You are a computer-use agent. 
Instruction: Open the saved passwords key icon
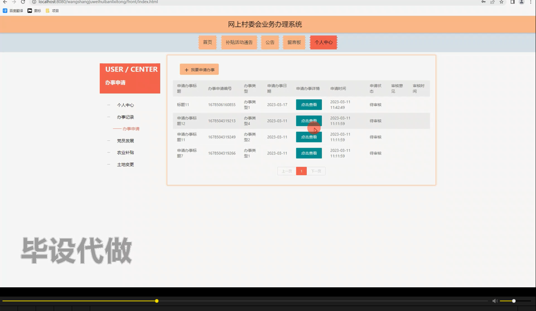pos(484,2)
